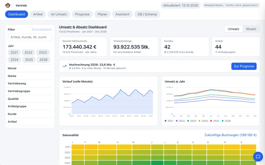Screen dimensions: 265x165
Task: Open the Zukünftige Buchungen link
Action: pyautogui.click(x=230, y=135)
